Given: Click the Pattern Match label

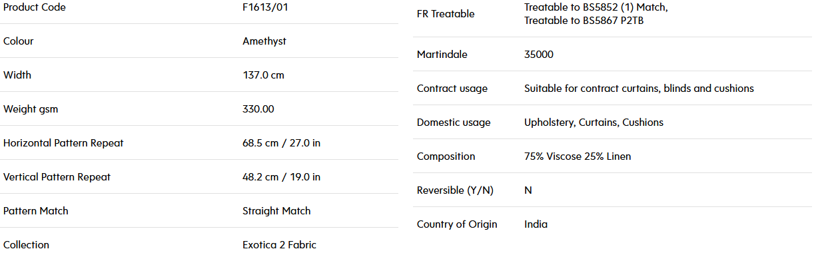Looking at the screenshot, I should (36, 211).
